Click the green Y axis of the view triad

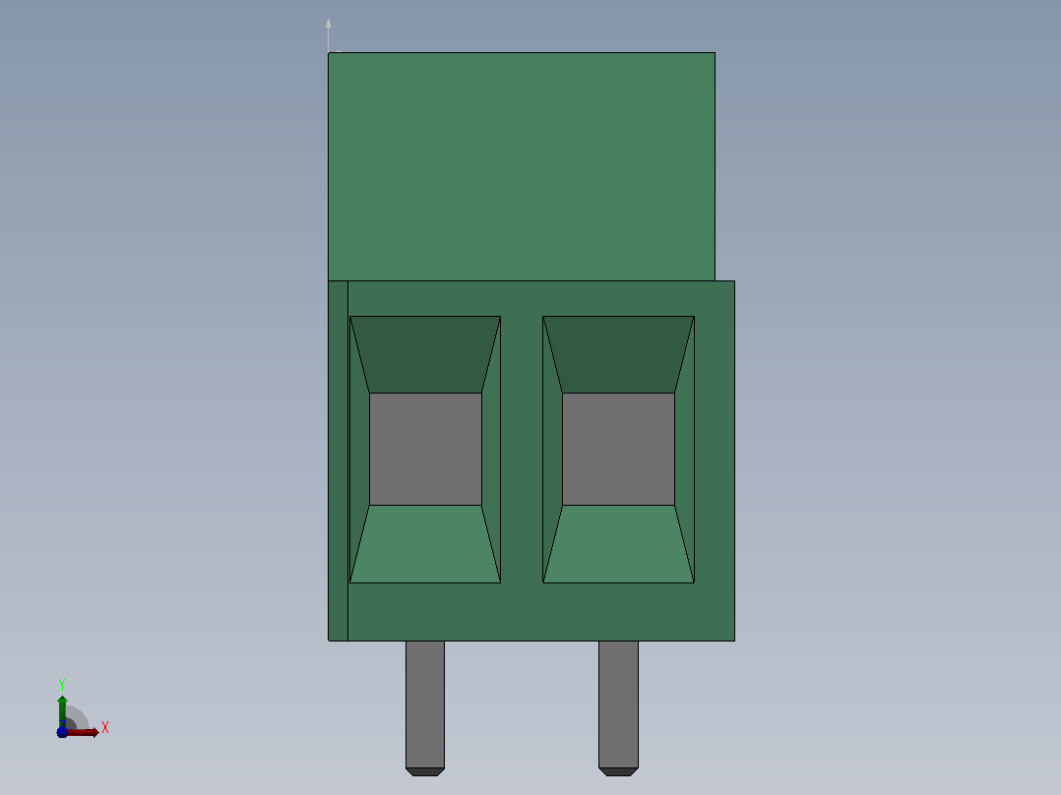coord(62,711)
